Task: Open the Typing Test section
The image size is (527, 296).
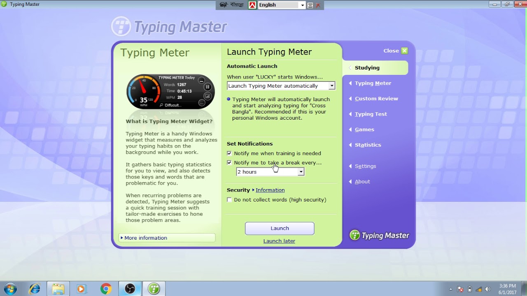Action: pos(371,114)
